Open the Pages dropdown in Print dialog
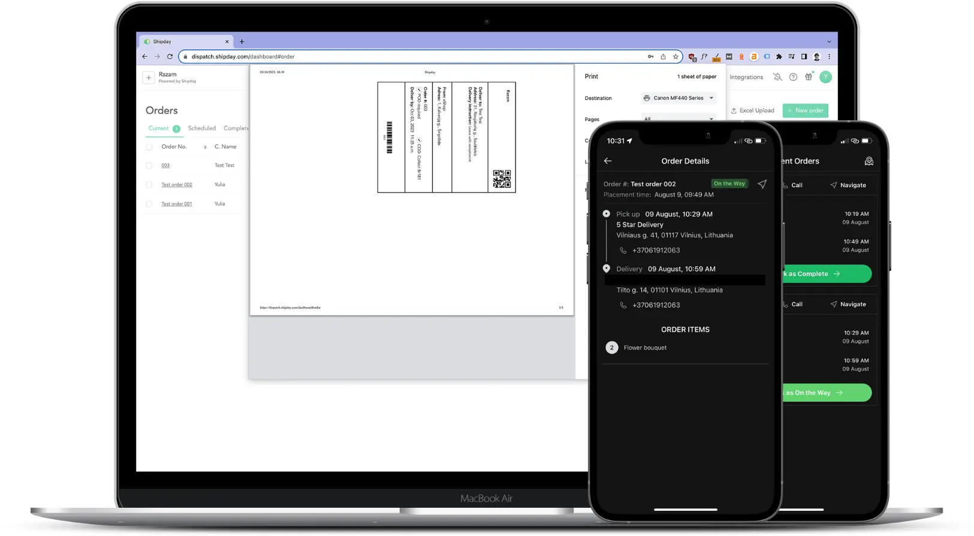 tap(679, 119)
